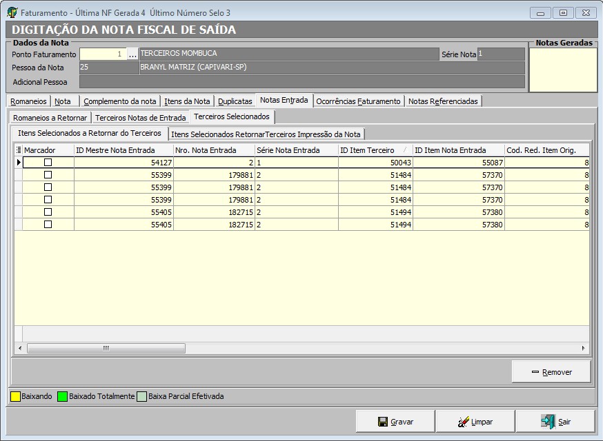Click the yellow Baixando legend swatch

coord(14,396)
